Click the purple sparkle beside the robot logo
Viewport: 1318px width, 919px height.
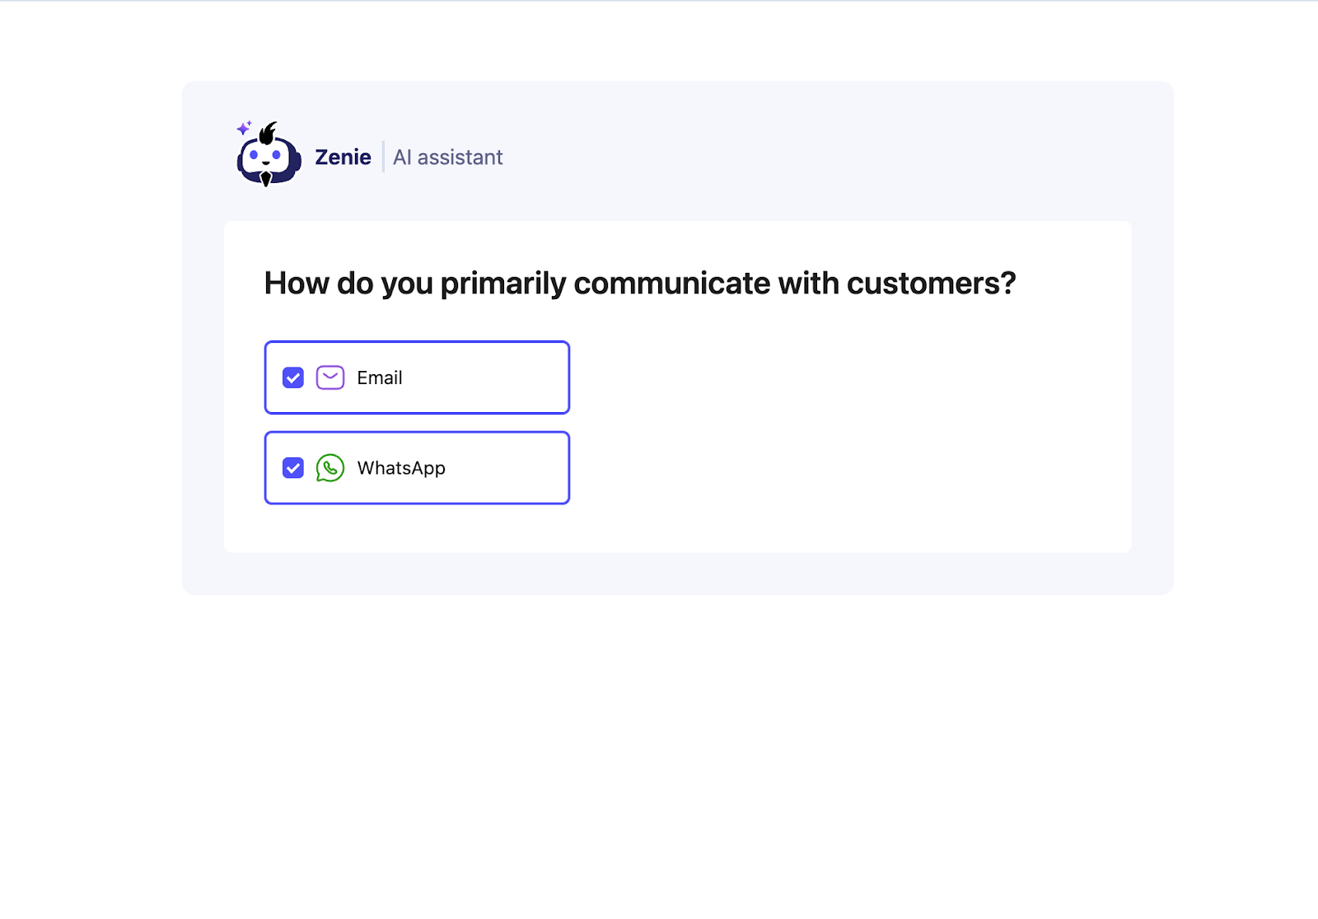pos(244,128)
